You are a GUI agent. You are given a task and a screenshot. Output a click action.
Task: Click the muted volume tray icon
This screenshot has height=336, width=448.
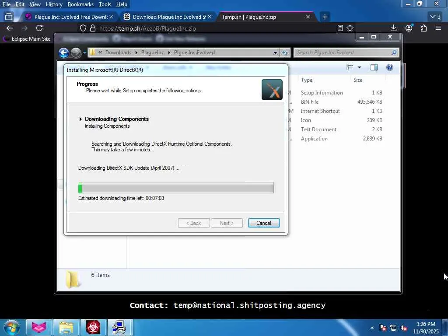pyautogui.click(x=404, y=328)
